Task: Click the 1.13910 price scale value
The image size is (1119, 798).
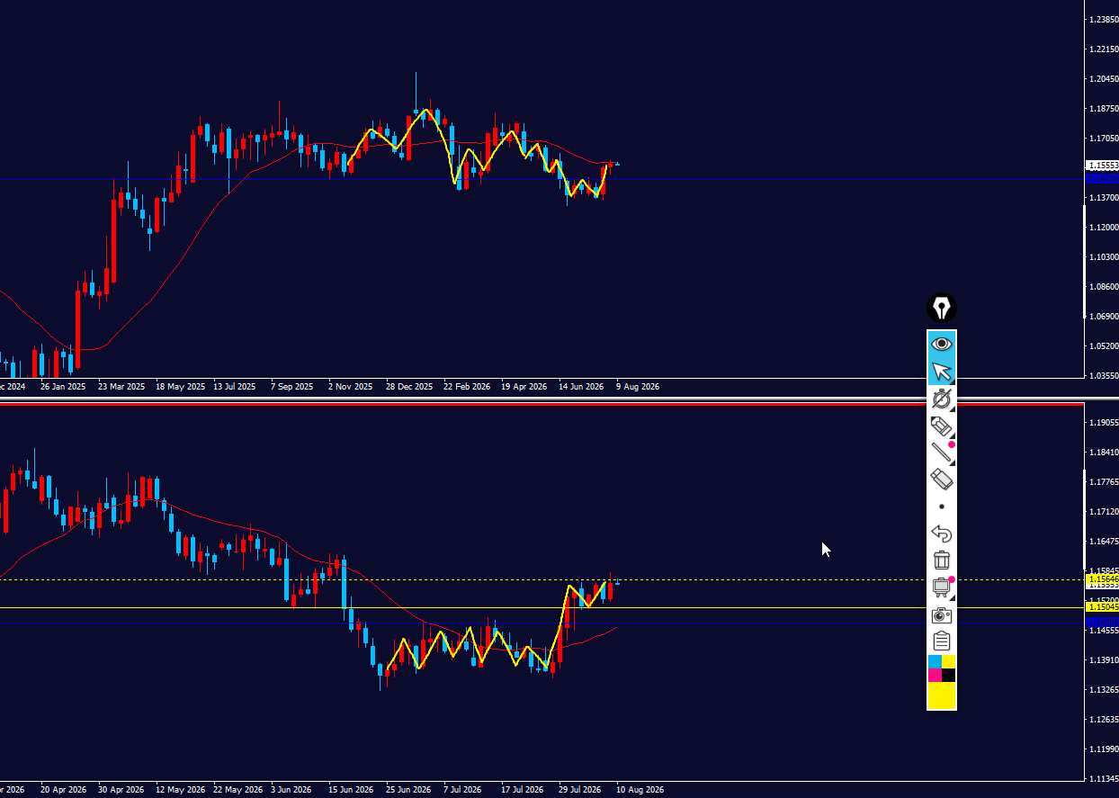Action: [1103, 659]
